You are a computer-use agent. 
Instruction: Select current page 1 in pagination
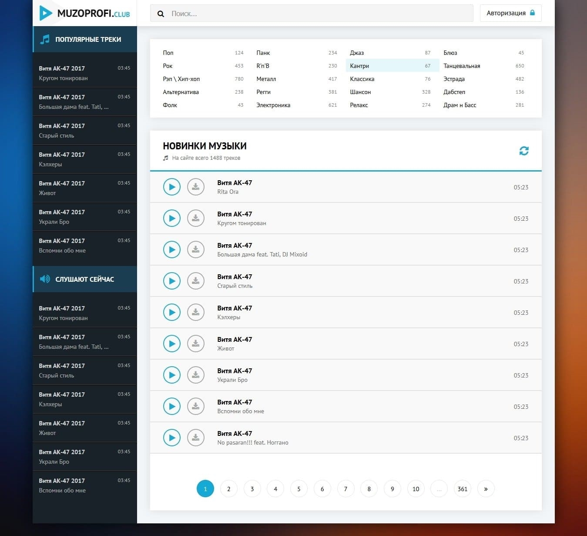(x=205, y=489)
